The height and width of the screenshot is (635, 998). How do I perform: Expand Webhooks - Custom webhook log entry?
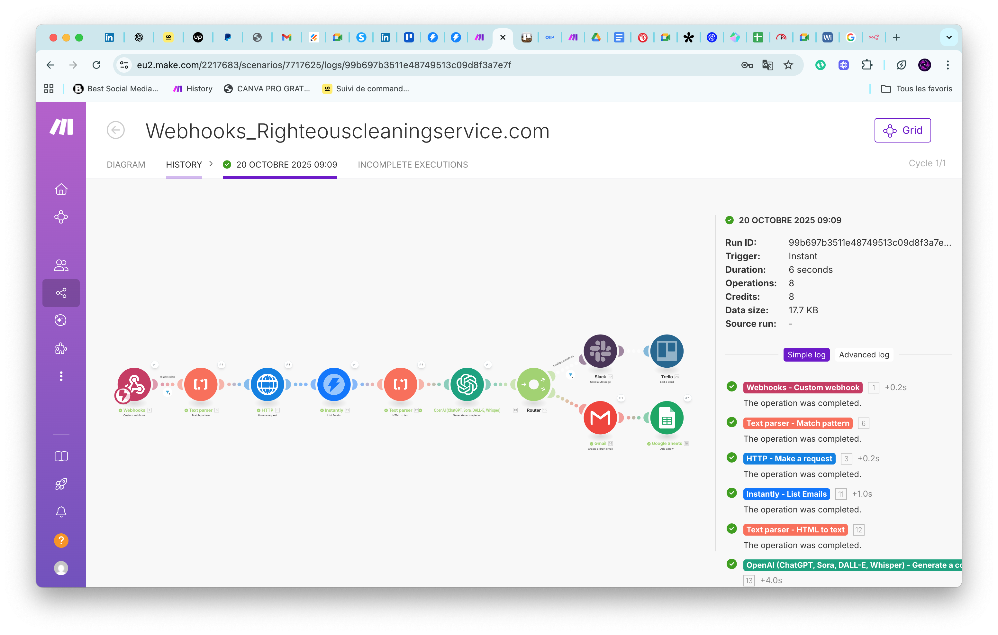pyautogui.click(x=803, y=387)
